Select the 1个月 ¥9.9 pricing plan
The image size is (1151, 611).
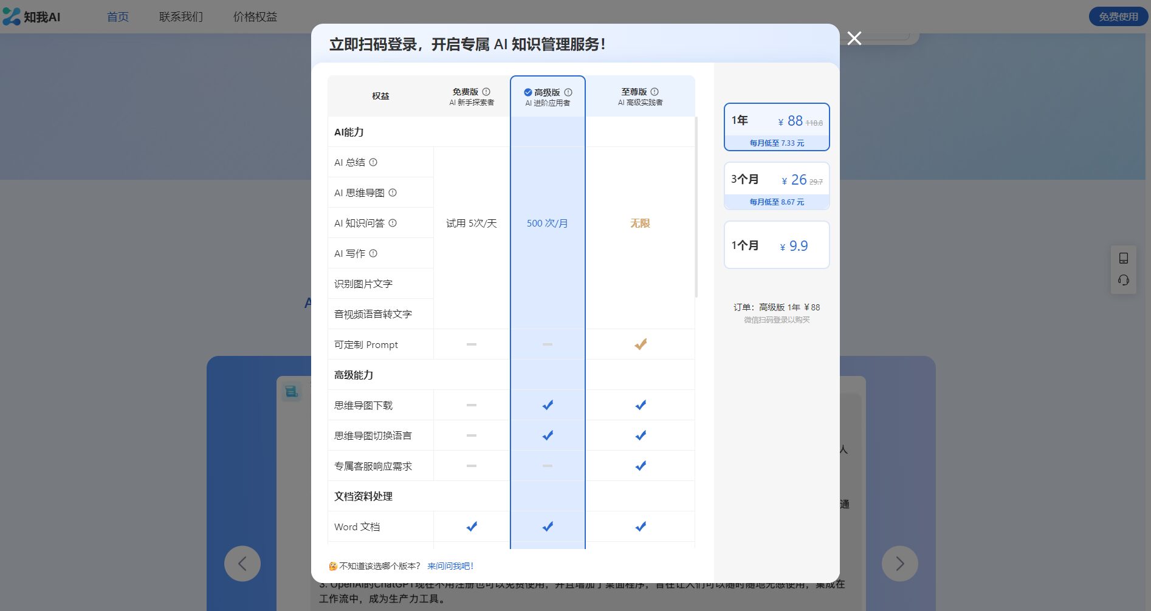point(777,245)
